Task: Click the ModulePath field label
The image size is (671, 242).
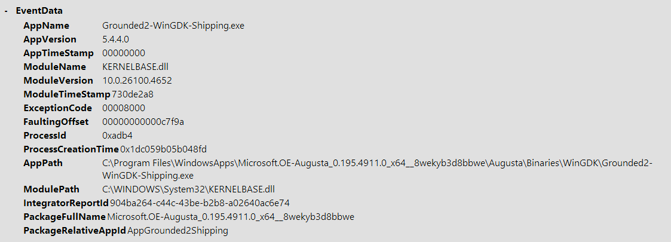Action: click(51, 189)
